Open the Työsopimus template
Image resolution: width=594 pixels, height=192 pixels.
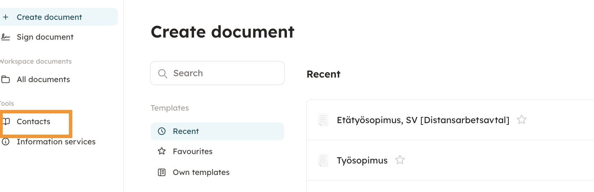click(x=362, y=160)
